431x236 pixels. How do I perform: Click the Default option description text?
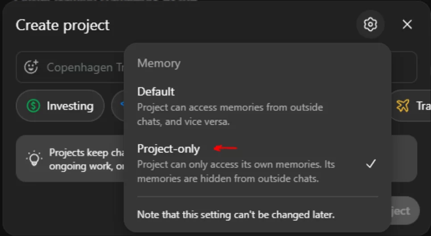click(230, 114)
